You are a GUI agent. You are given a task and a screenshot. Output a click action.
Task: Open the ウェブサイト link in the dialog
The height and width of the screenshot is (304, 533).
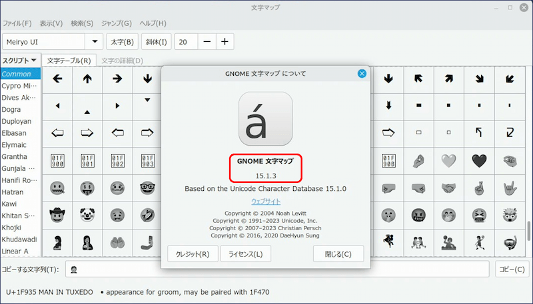point(266,201)
